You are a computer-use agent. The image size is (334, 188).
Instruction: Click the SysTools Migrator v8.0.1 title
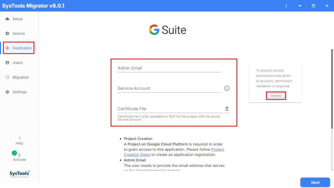[x=33, y=6]
